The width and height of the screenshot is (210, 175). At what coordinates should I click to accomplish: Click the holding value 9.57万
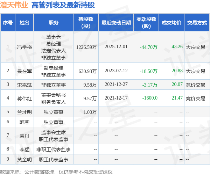[x=90, y=99]
